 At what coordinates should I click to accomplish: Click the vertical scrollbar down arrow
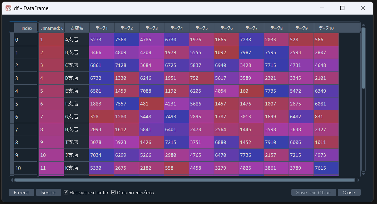(x=363, y=174)
